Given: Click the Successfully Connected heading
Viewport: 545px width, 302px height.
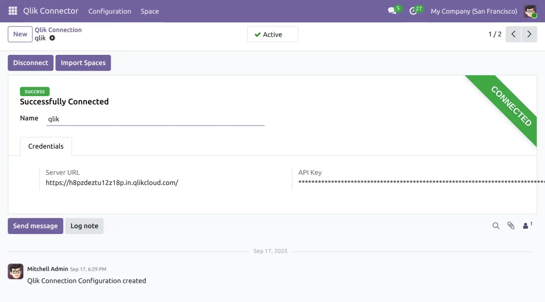Looking at the screenshot, I should pyautogui.click(x=64, y=102).
